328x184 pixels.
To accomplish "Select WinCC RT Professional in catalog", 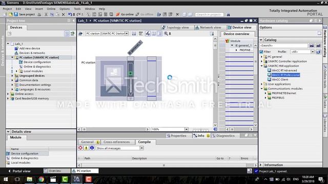I will (285, 75).
